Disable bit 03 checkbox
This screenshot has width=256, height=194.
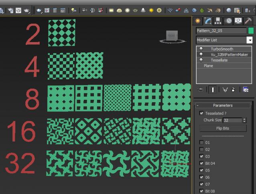(201, 156)
